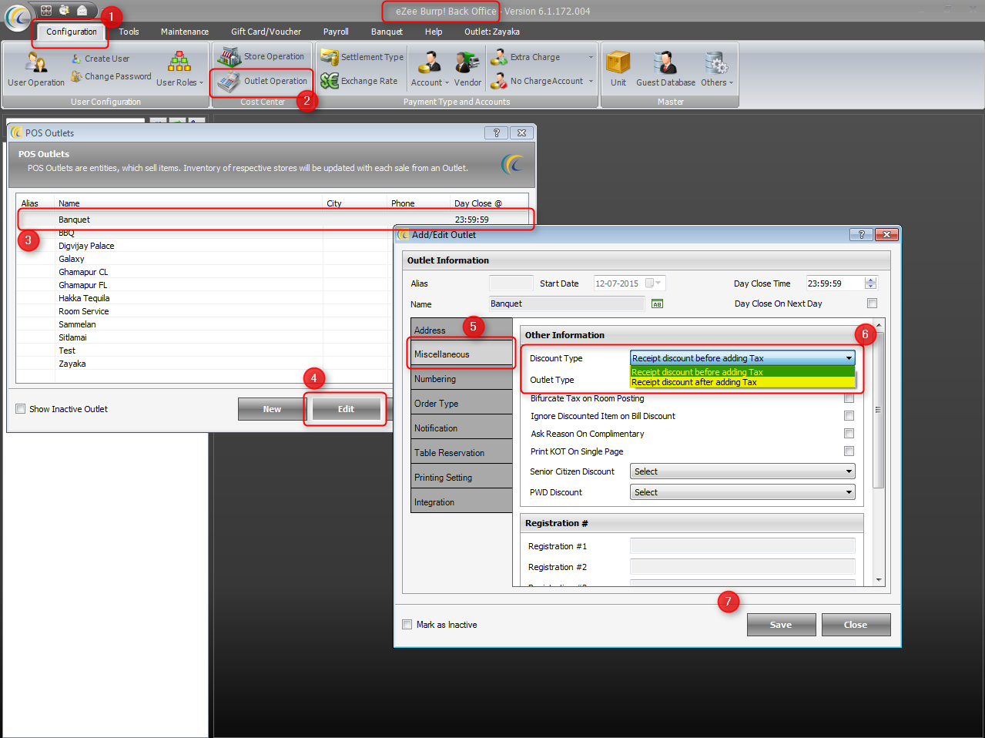Screen dimensions: 985x738
Task: Click the Day Close Time stepper up arrow
Action: pos(871,280)
